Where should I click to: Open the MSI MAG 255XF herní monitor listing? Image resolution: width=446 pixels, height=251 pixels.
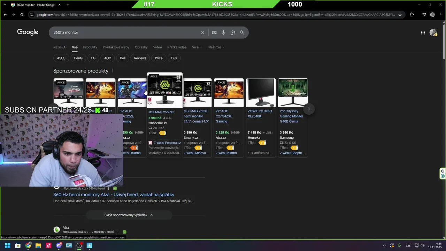196,116
